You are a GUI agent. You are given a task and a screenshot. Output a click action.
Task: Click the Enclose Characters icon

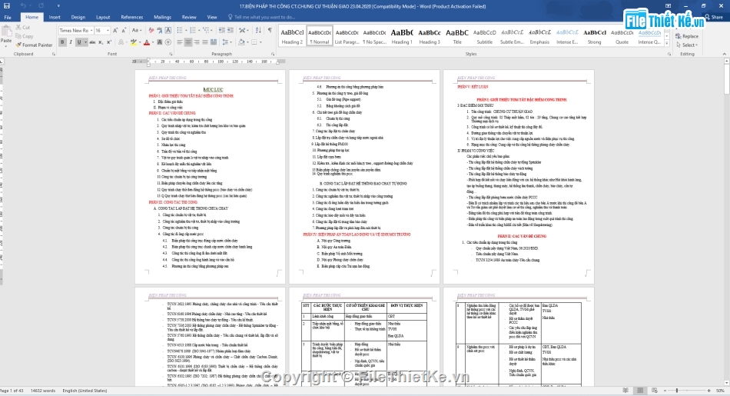point(168,42)
